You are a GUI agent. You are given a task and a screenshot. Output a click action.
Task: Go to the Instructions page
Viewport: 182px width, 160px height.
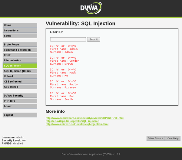[20, 31]
